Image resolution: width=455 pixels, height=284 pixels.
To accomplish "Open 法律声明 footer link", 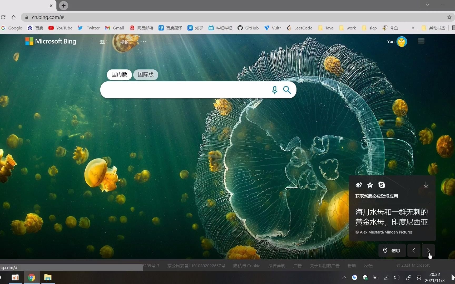I will click(x=277, y=266).
